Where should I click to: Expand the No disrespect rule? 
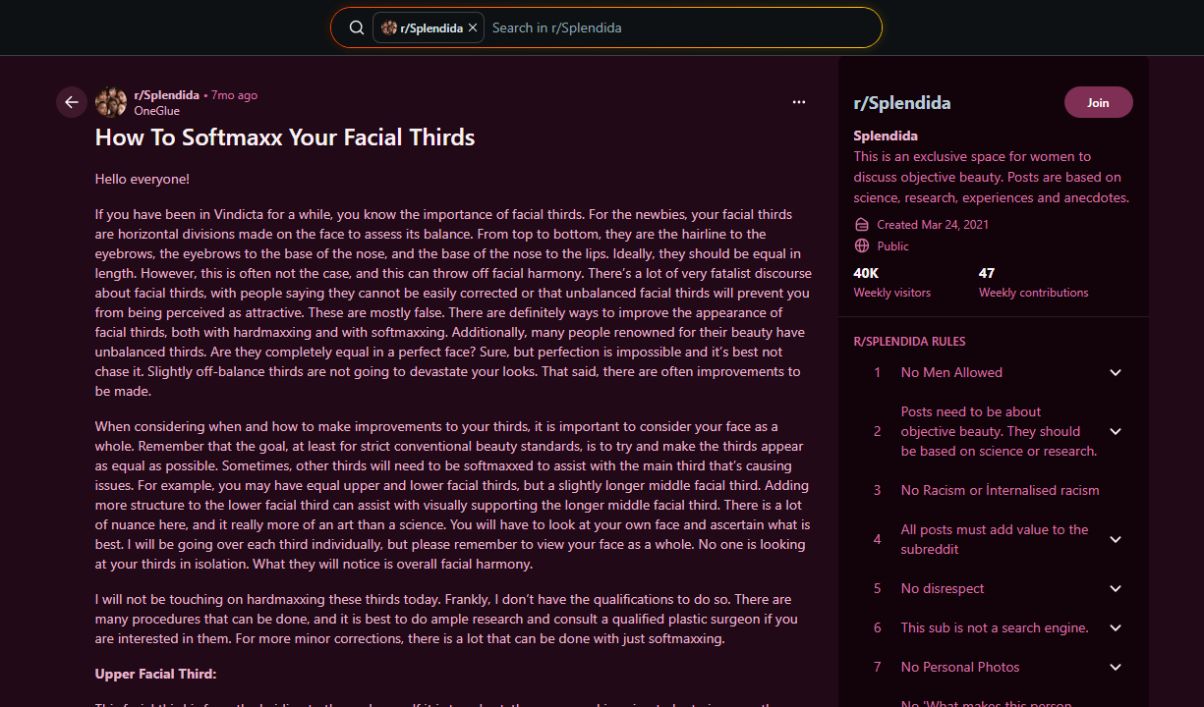(1116, 588)
